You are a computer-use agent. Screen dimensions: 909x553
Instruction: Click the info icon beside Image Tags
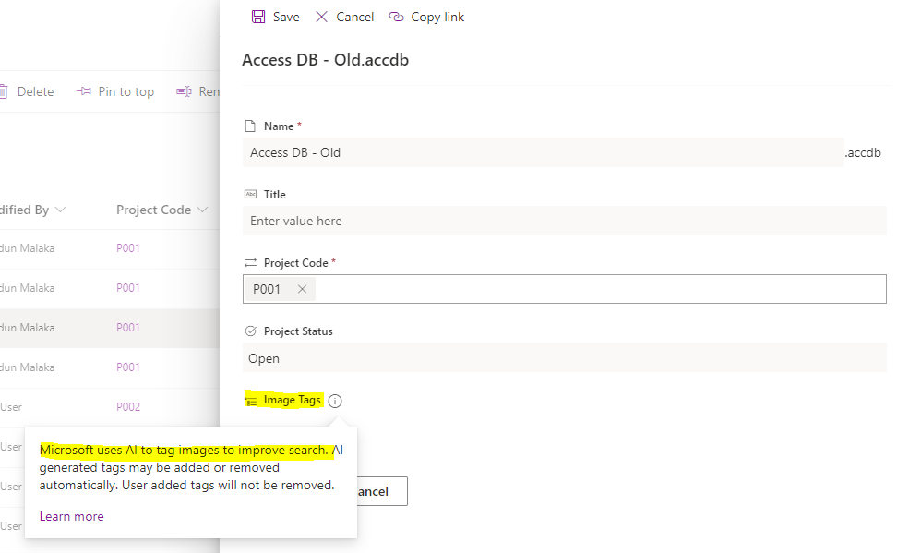[x=335, y=401]
